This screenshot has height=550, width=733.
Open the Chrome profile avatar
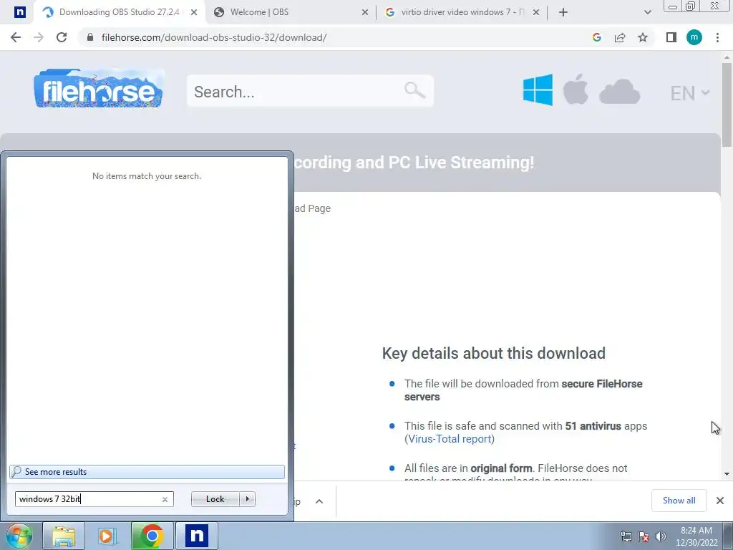point(694,37)
